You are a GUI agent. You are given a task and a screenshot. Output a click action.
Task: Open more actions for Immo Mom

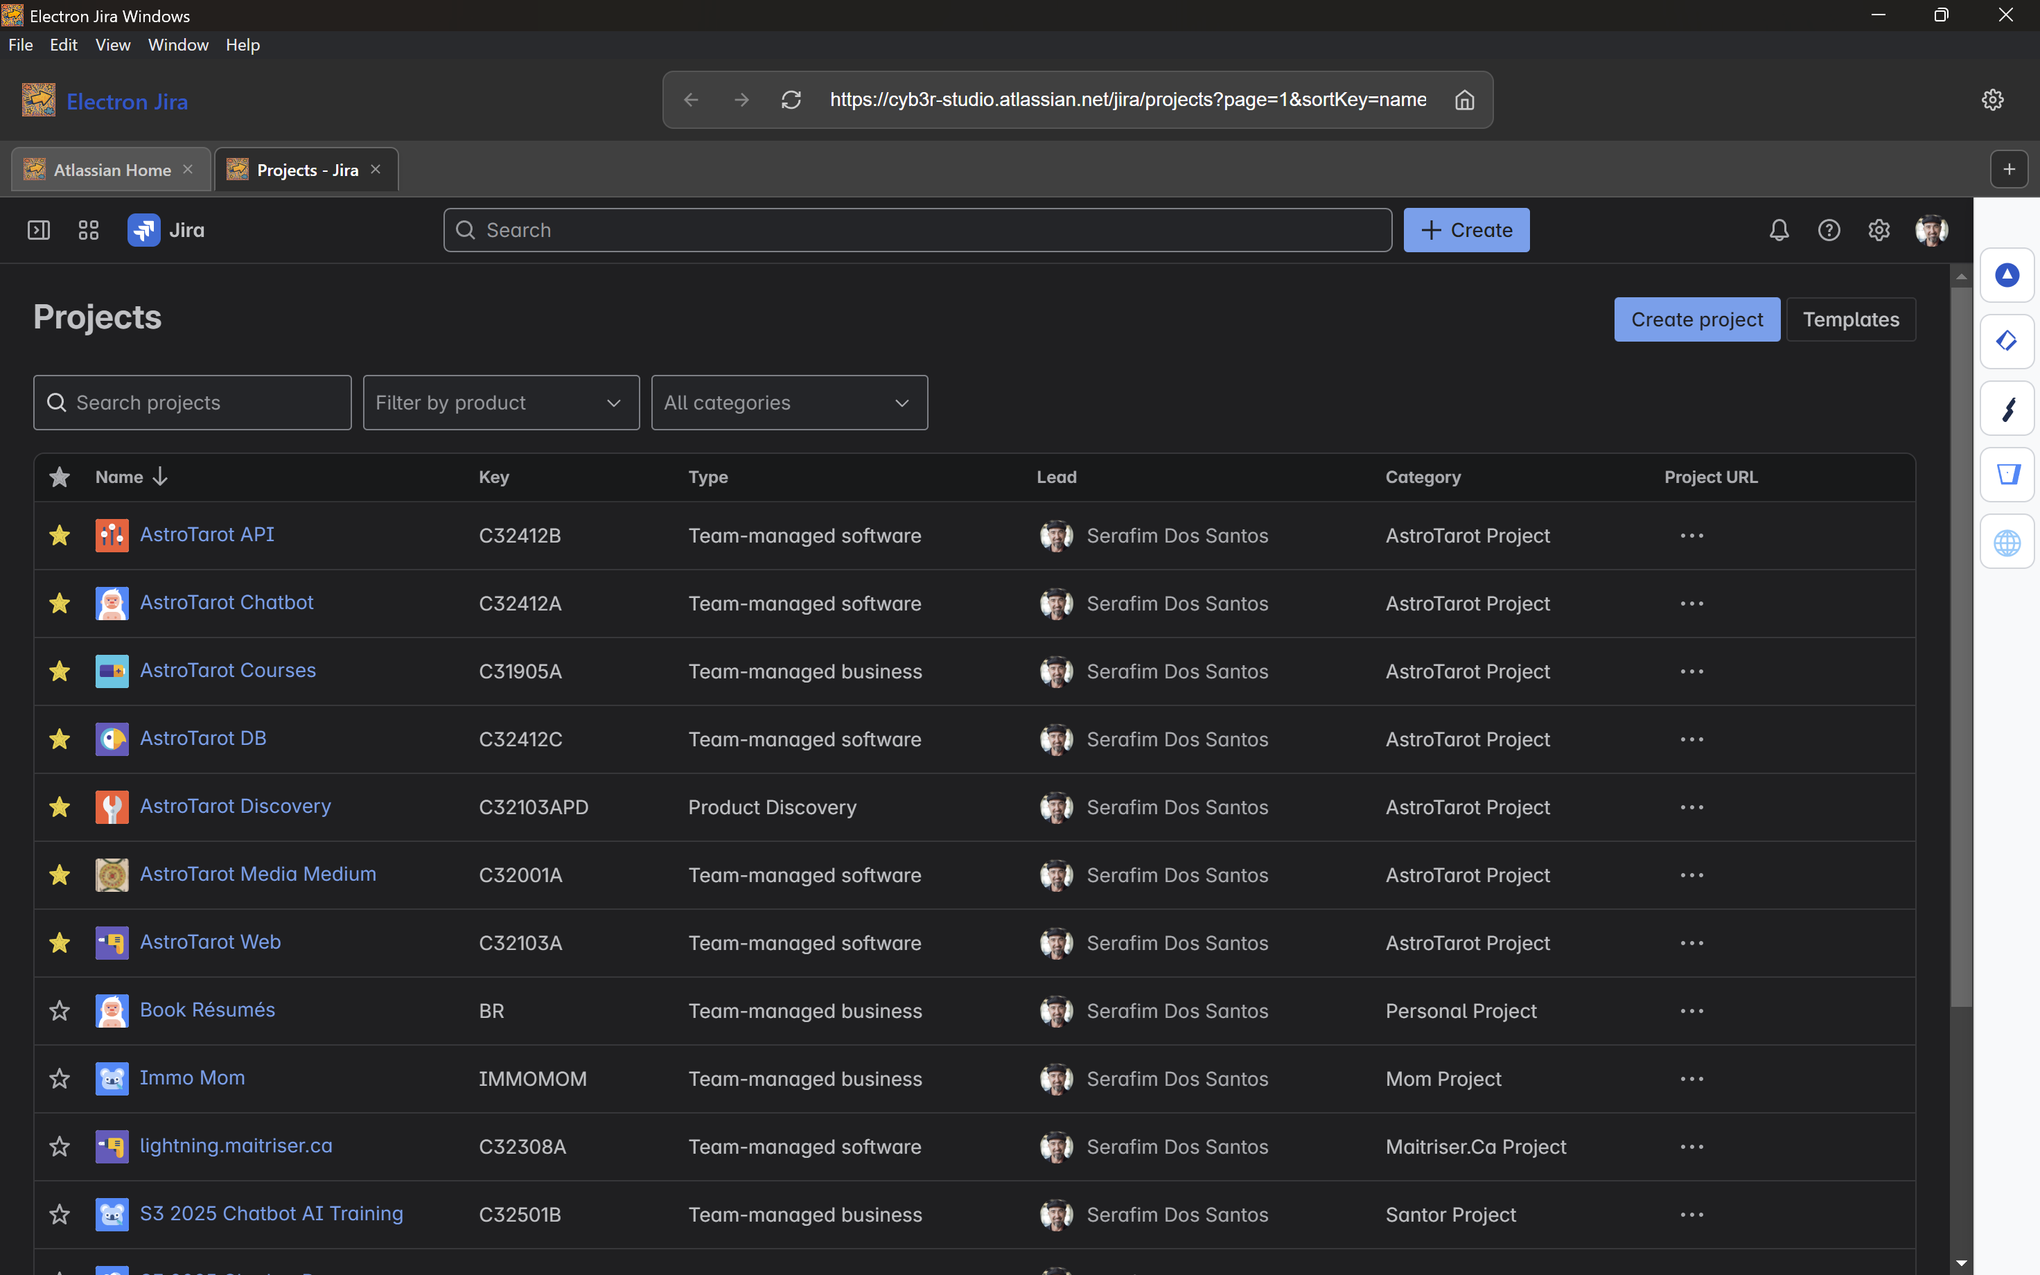tap(1692, 1078)
